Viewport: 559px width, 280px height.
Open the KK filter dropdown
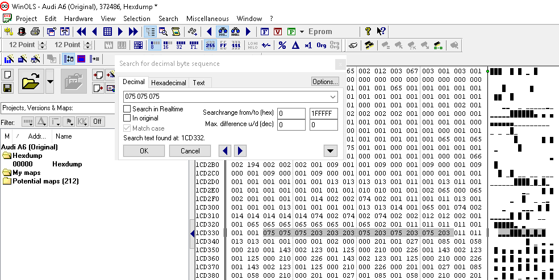(x=82, y=122)
